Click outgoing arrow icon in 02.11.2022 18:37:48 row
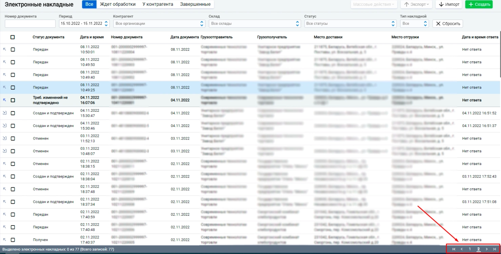The image size is (501, 254). pos(5,189)
